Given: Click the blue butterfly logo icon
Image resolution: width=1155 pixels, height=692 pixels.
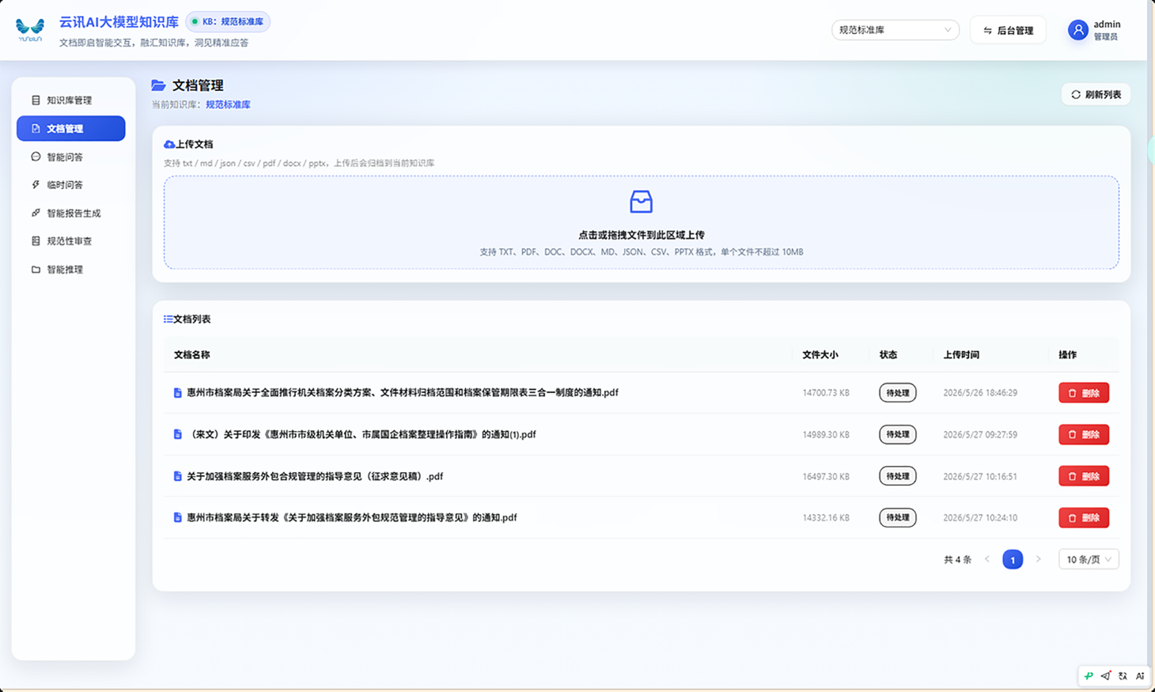Looking at the screenshot, I should (30, 30).
